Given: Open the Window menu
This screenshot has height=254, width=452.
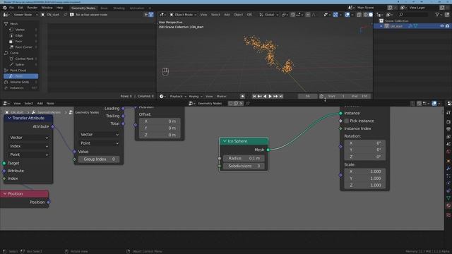Looking at the screenshot, I should [x=47, y=8].
